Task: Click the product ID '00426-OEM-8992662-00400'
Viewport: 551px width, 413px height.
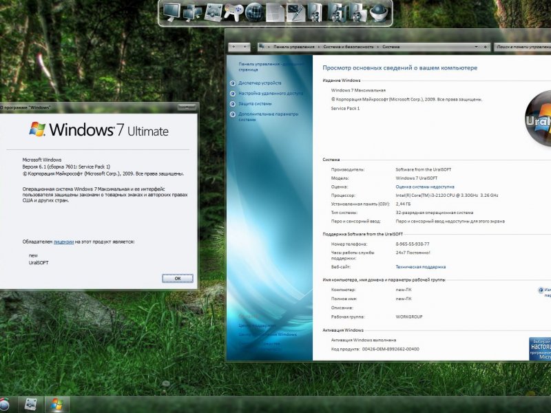Action: click(x=391, y=349)
